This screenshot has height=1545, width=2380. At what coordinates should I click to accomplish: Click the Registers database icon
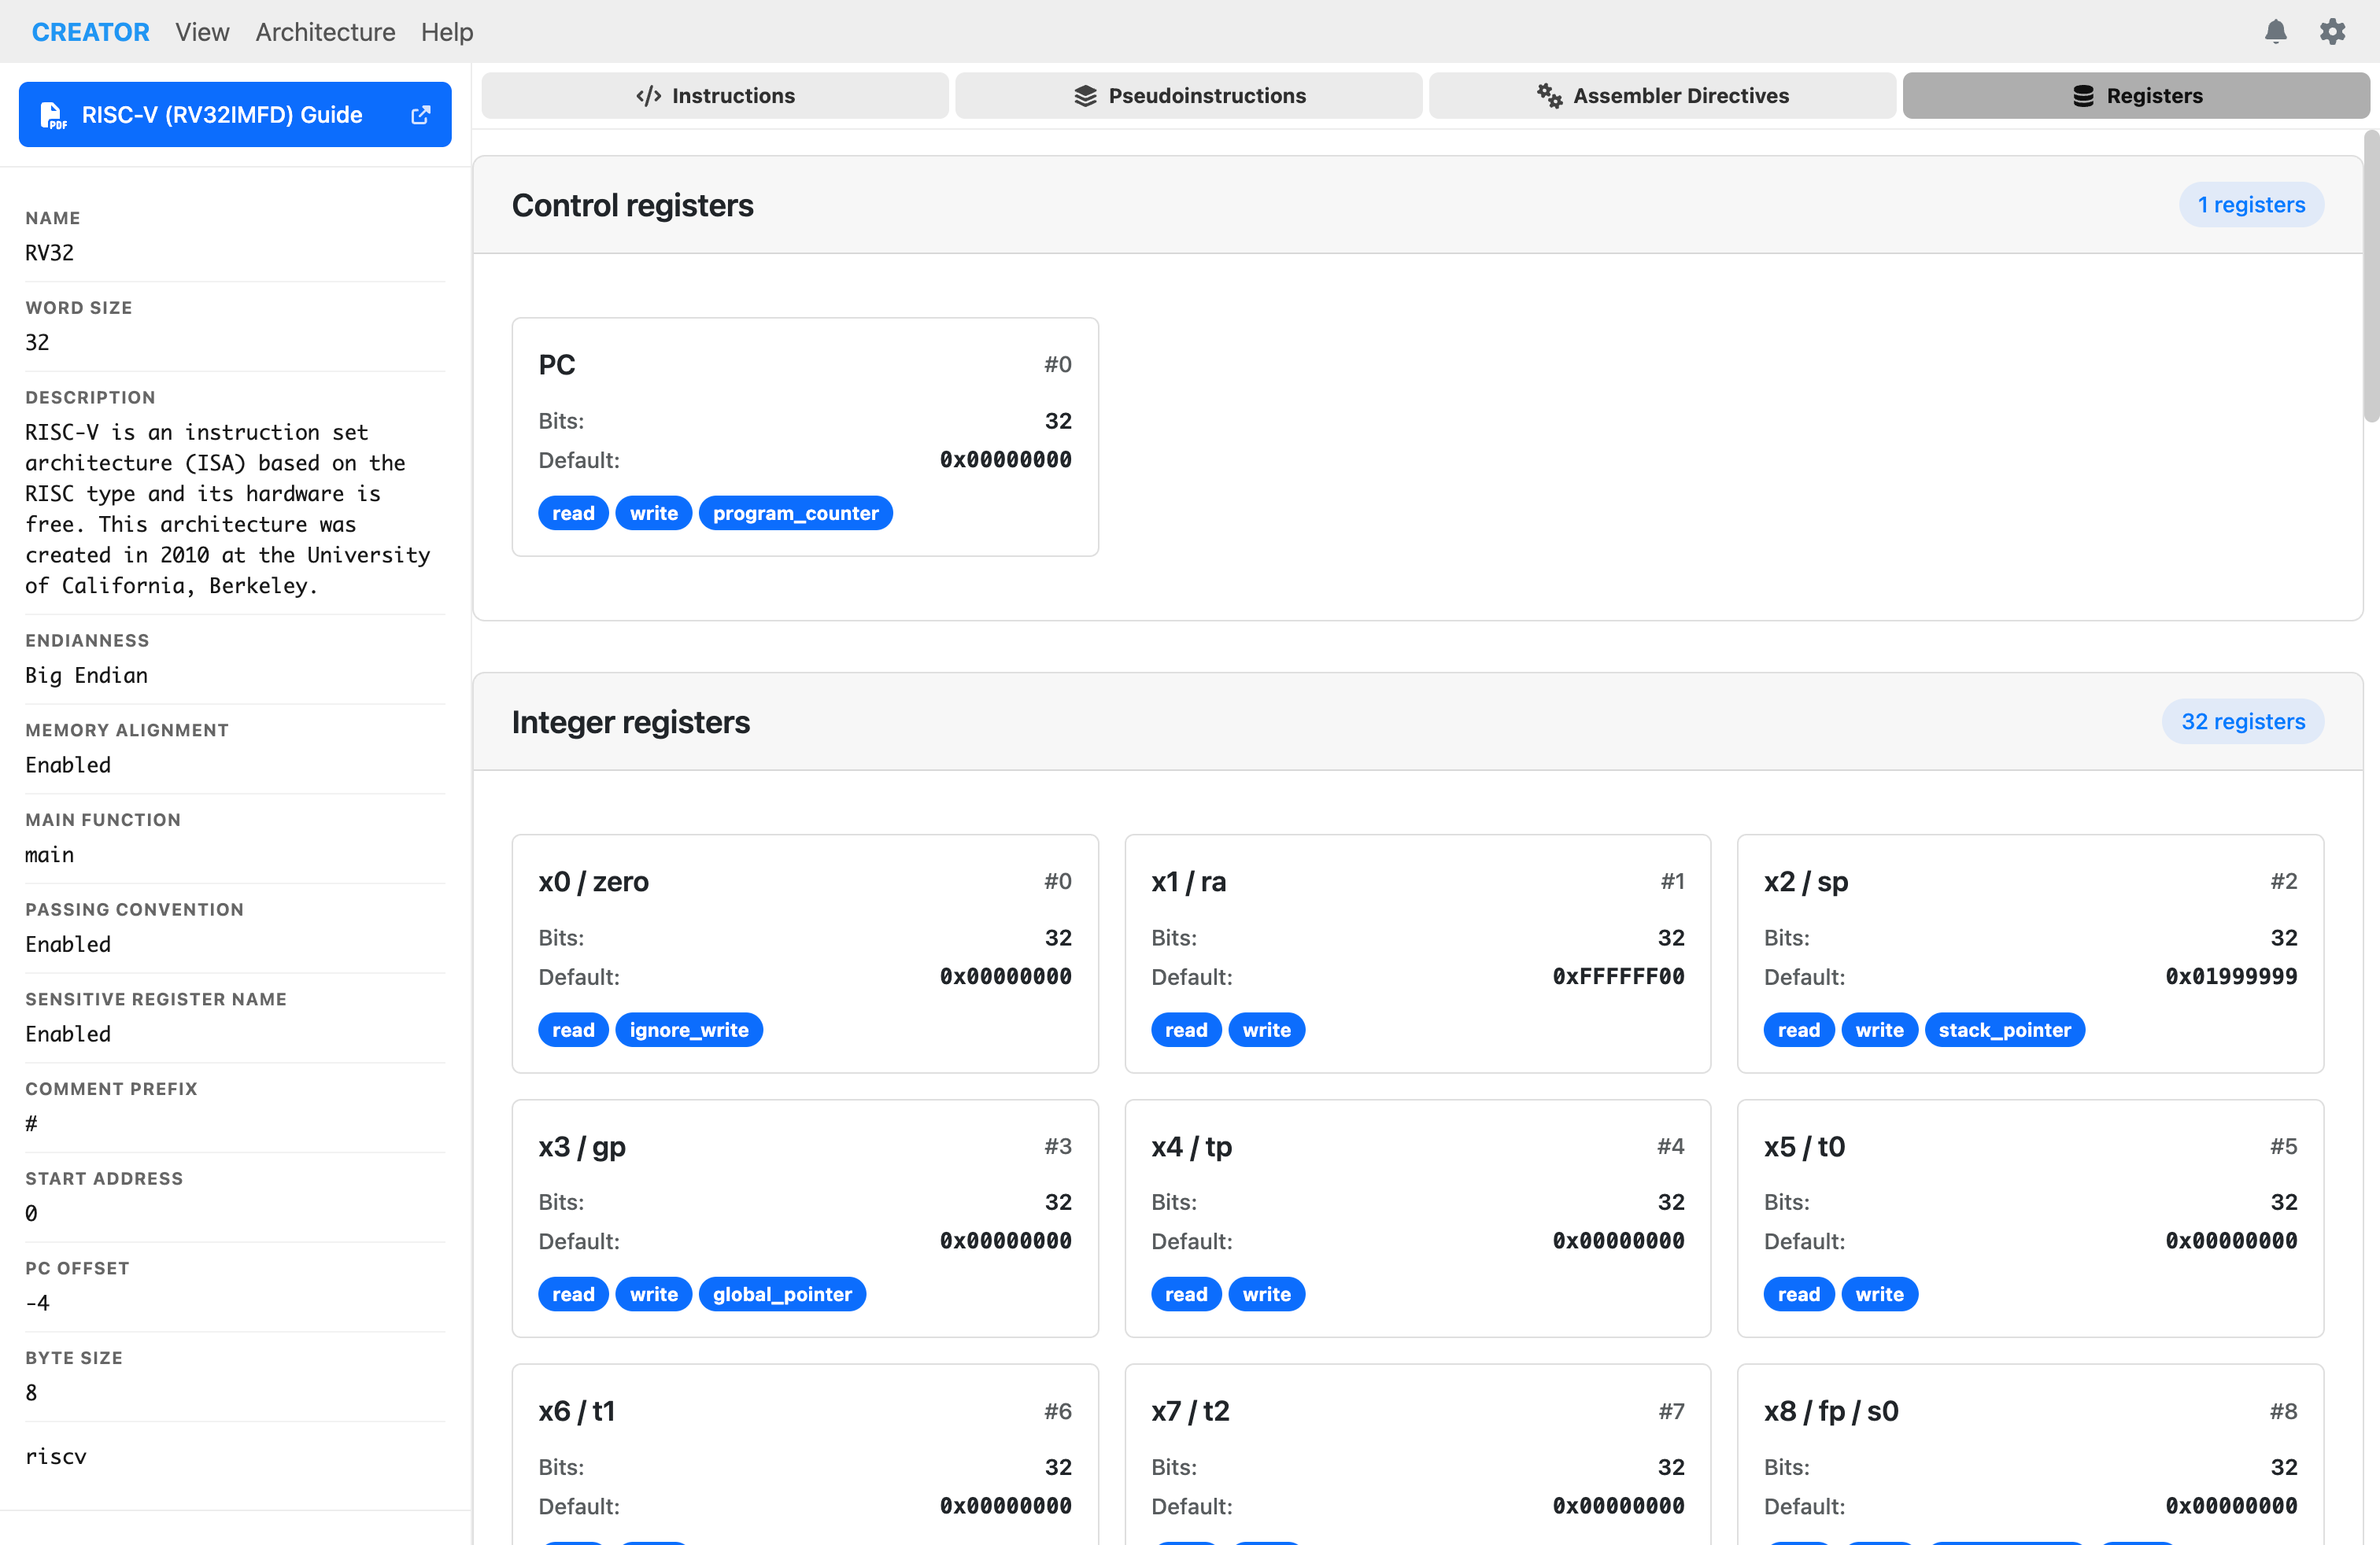2083,95
